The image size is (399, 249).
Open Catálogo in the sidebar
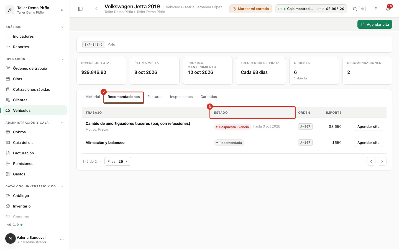[x=35, y=196]
